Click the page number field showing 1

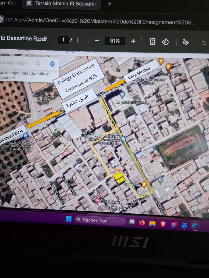63,40
